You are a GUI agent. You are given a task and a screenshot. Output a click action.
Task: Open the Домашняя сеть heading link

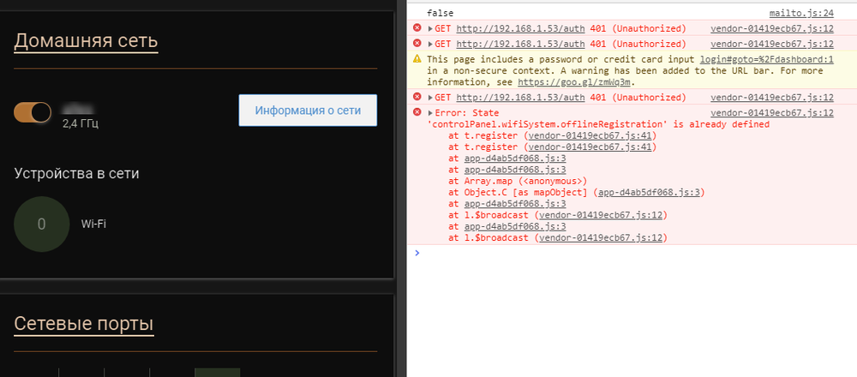click(x=86, y=40)
